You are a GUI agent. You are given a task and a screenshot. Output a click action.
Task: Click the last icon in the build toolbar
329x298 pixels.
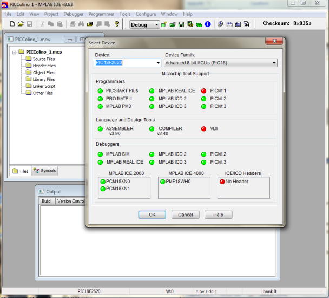pos(247,24)
